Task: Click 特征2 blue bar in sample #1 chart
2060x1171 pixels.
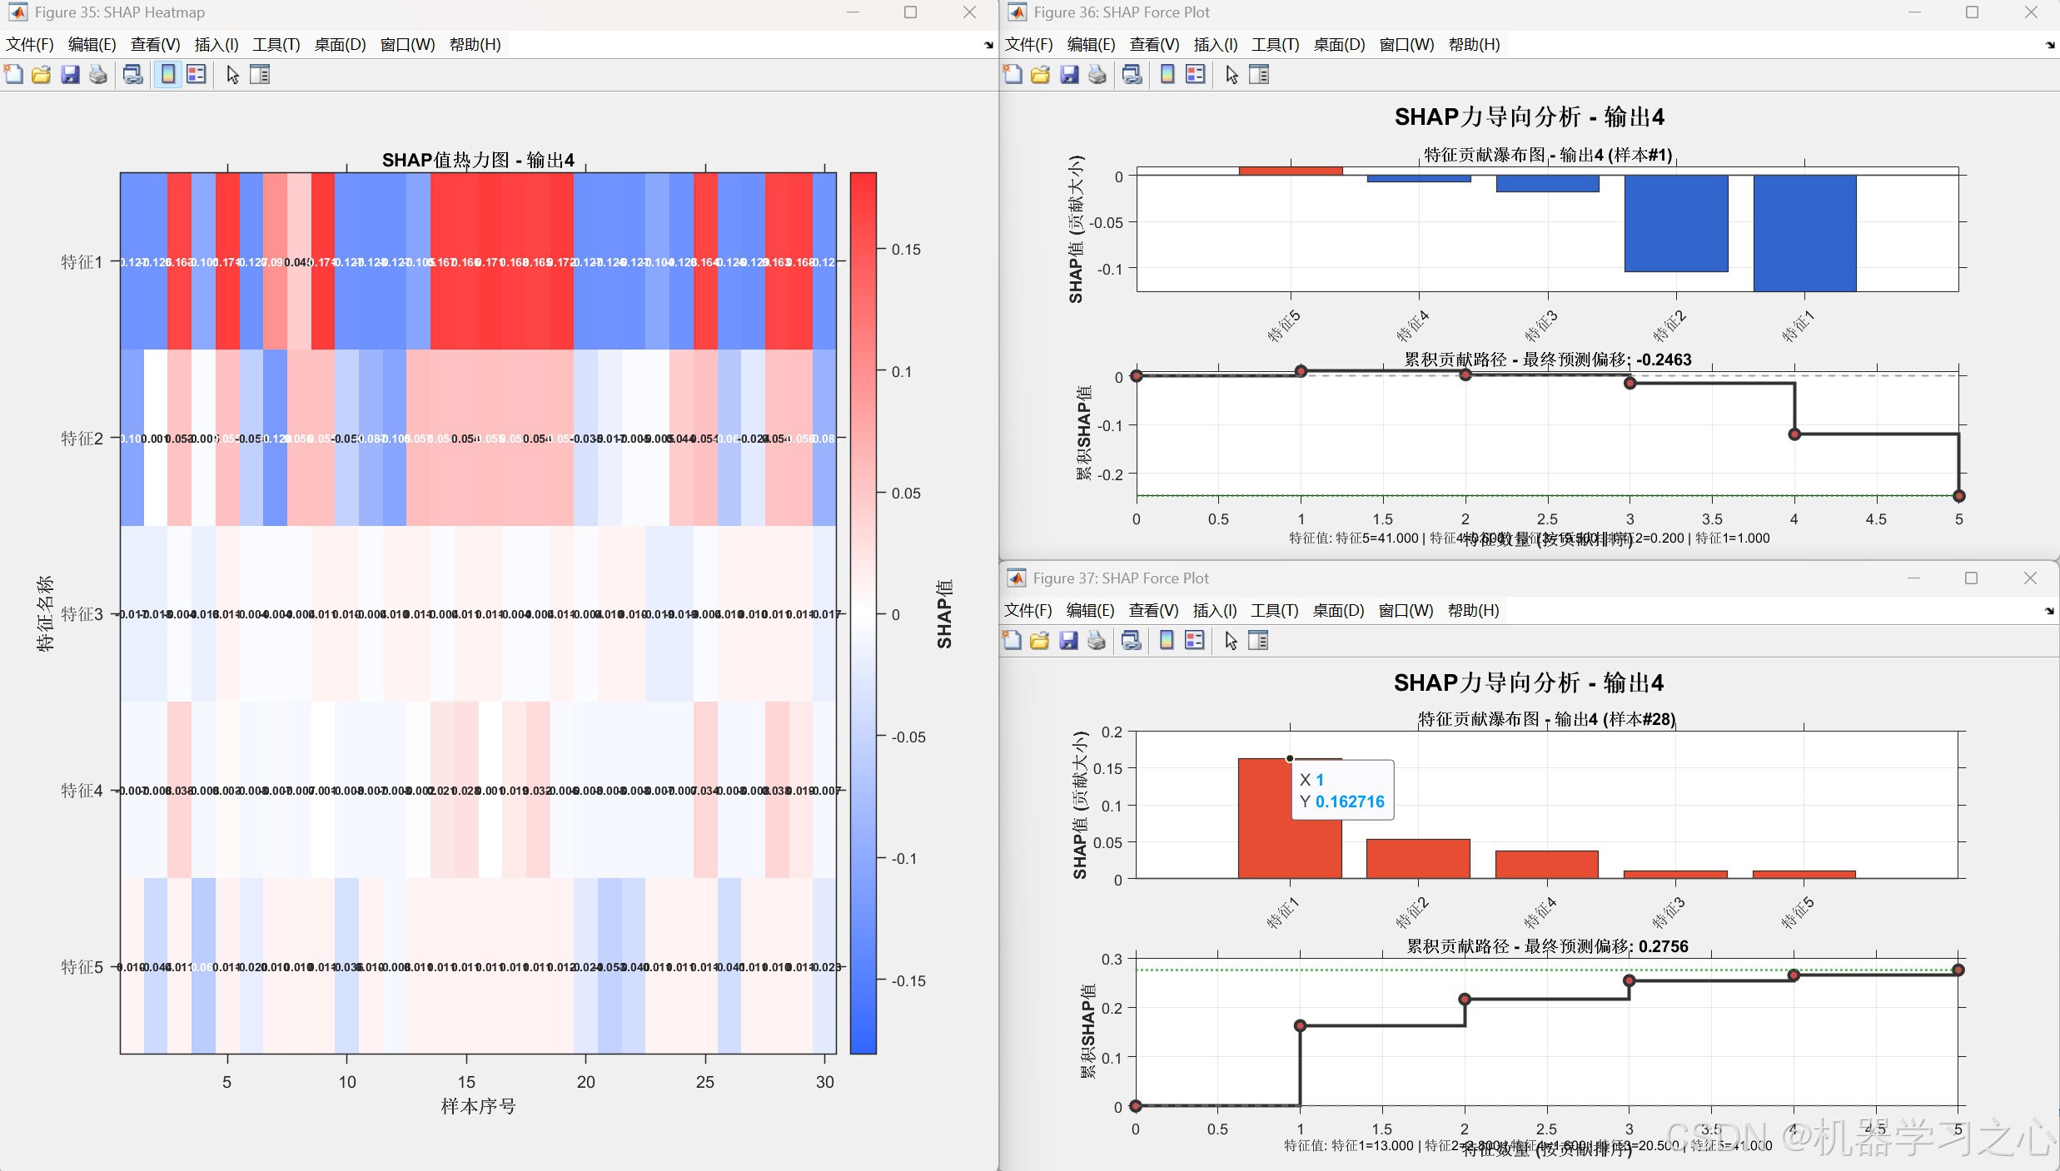Action: pos(1675,223)
